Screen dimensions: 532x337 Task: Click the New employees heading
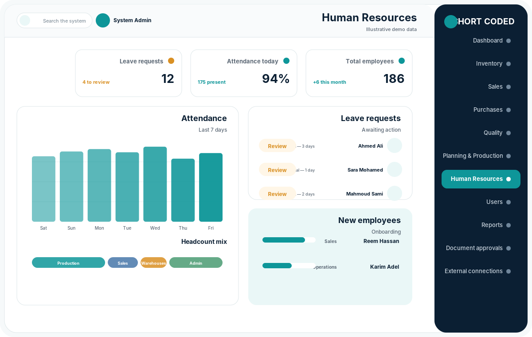point(369,220)
